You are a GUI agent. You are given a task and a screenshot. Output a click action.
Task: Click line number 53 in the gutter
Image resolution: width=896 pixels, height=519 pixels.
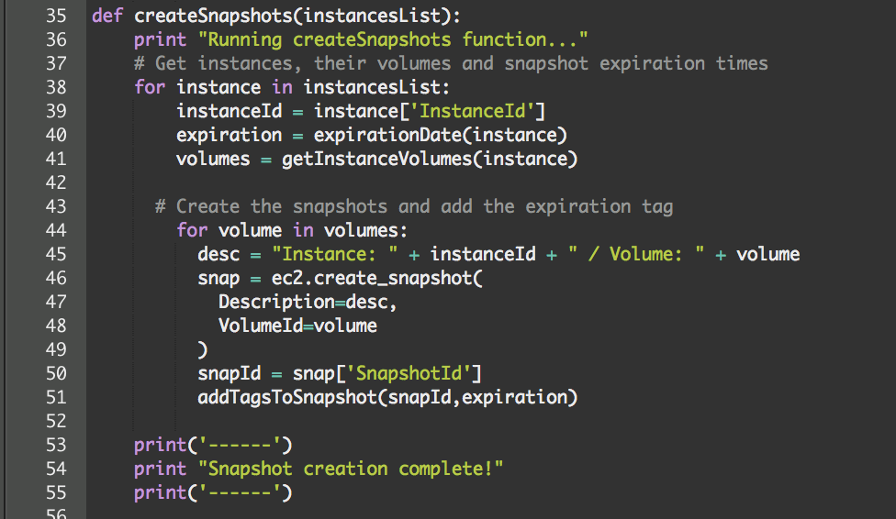tap(55, 445)
